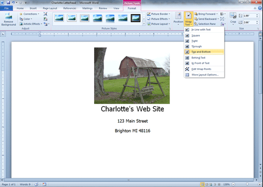The image size is (263, 187).
Task: Expand the Picture Styles gallery arrow
Action: (144, 24)
